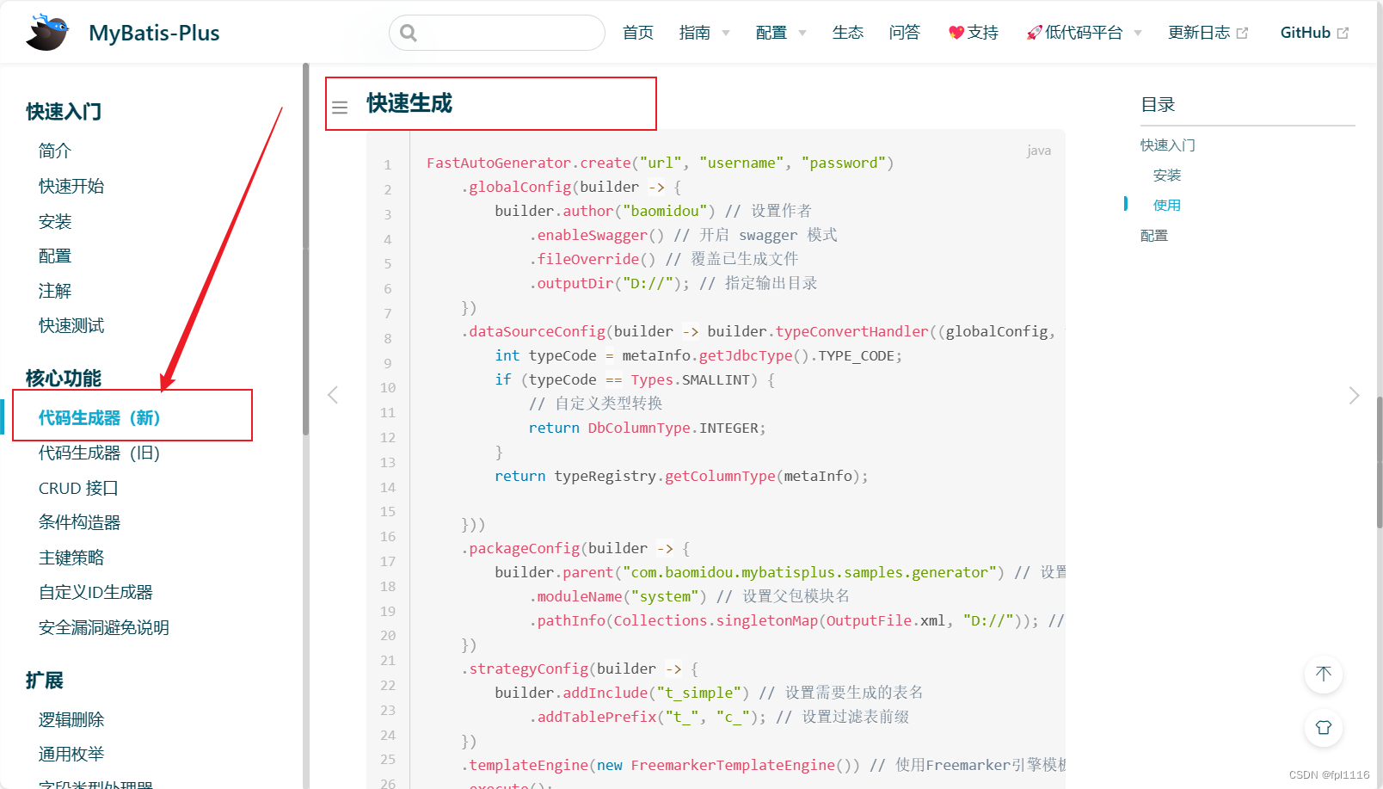This screenshot has height=789, width=1383.
Task: Jump to 配置 in the 目录
Action: [x=1154, y=236]
